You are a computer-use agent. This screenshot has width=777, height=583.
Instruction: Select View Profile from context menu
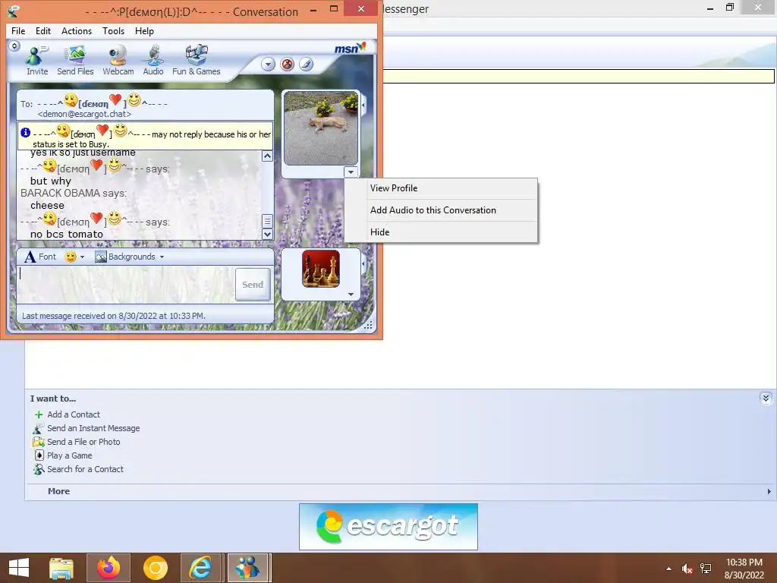pyautogui.click(x=441, y=188)
